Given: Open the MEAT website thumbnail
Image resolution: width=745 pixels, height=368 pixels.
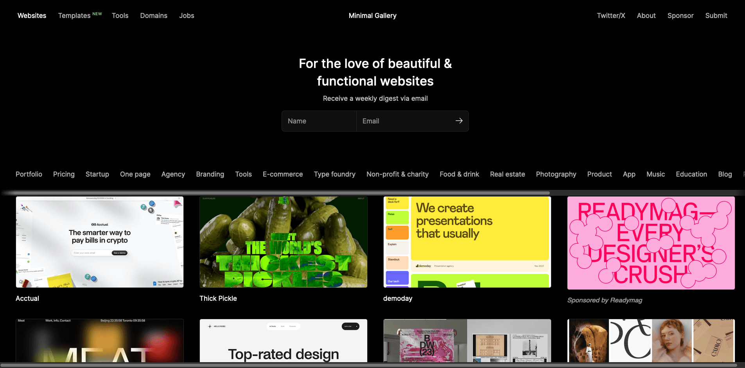Looking at the screenshot, I should (100, 341).
